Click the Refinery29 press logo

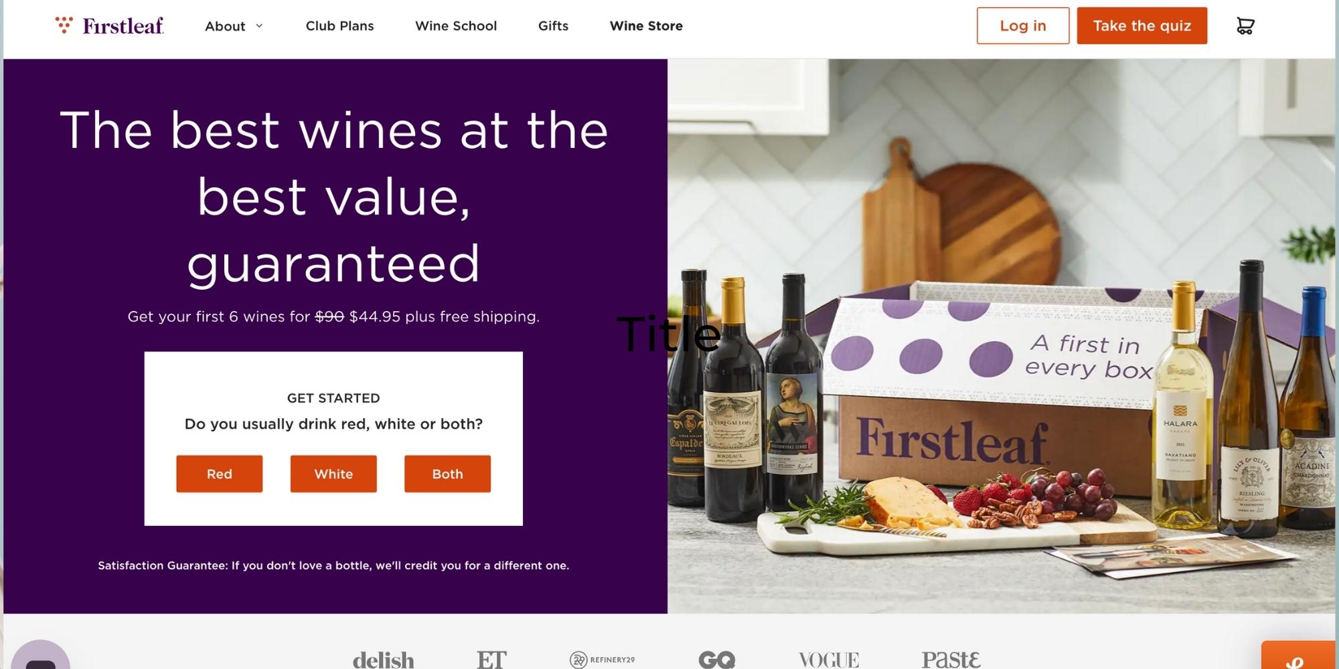(x=603, y=660)
